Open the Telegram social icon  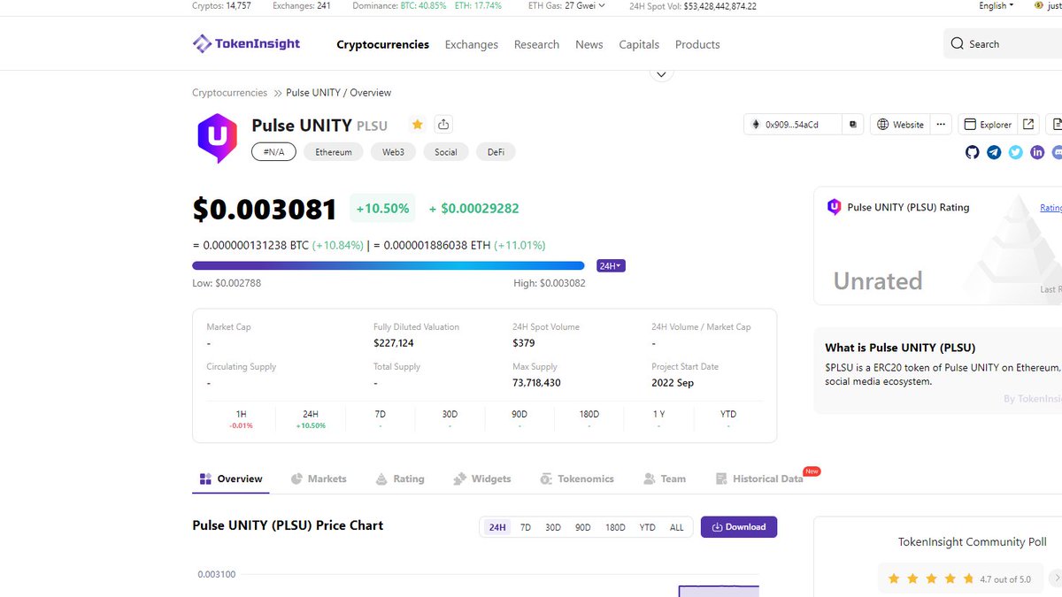point(994,152)
